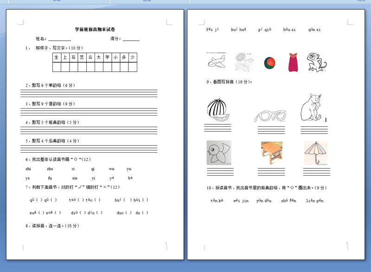Click the syllable xie
The height and width of the screenshot is (272, 371).
click(75, 178)
